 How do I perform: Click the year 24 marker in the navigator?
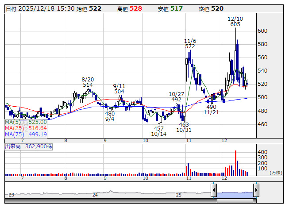pyautogui.click(x=95, y=195)
